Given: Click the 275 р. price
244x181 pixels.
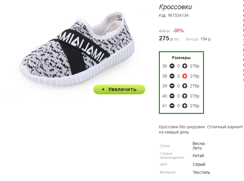Looking at the screenshot, I should (169, 38).
